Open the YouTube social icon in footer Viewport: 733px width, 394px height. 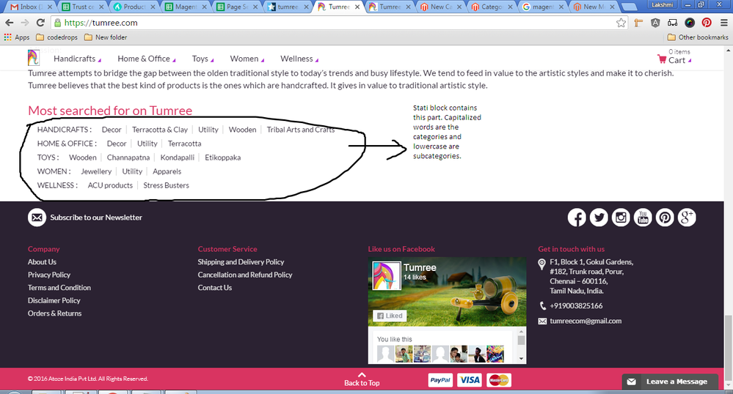pos(643,218)
